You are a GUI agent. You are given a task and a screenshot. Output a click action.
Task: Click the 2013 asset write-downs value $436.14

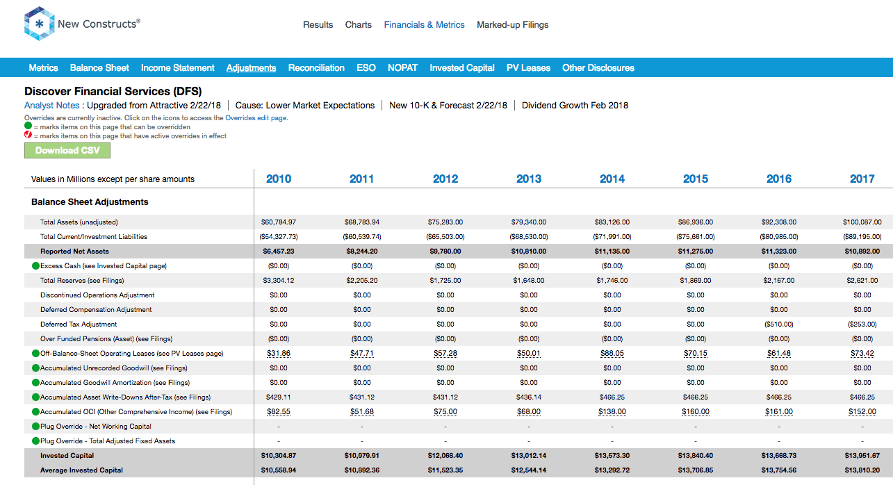[529, 397]
